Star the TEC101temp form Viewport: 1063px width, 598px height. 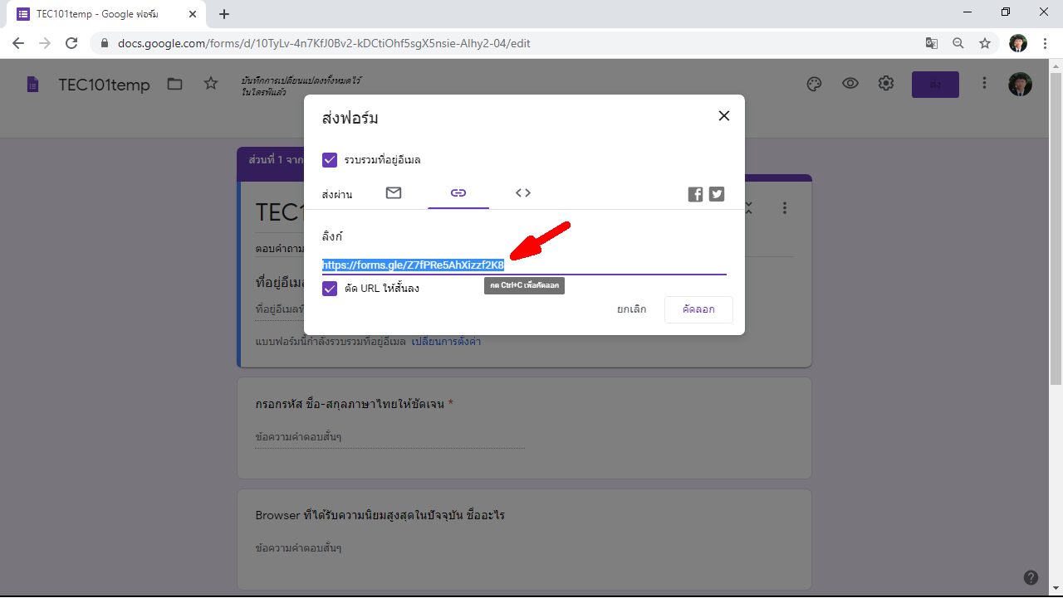coord(211,84)
